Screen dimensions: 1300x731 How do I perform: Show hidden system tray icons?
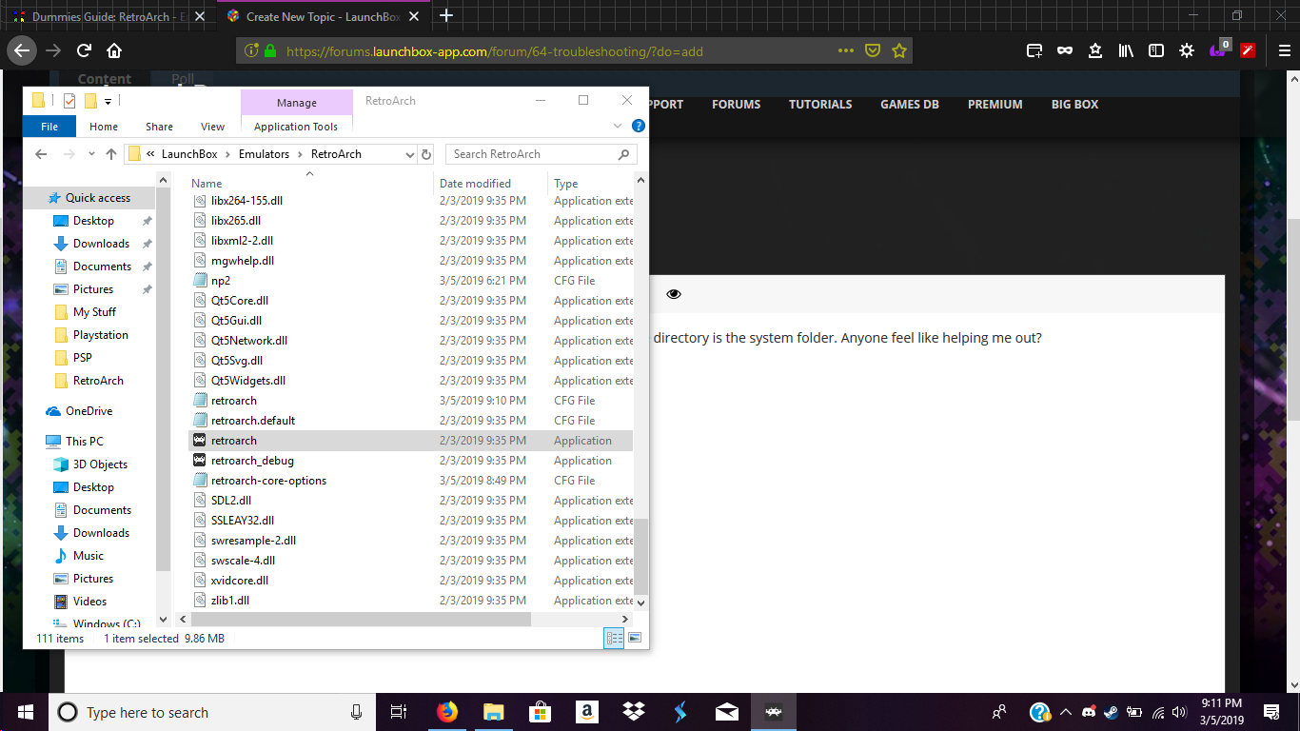tap(1065, 712)
